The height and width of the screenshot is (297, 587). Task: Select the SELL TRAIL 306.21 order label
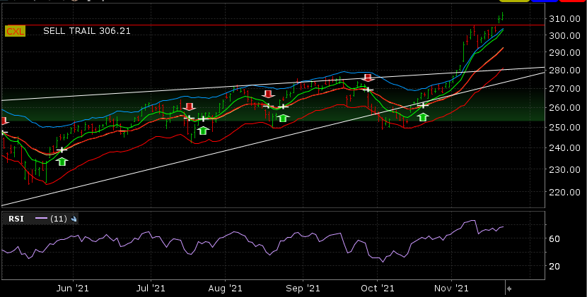[87, 31]
